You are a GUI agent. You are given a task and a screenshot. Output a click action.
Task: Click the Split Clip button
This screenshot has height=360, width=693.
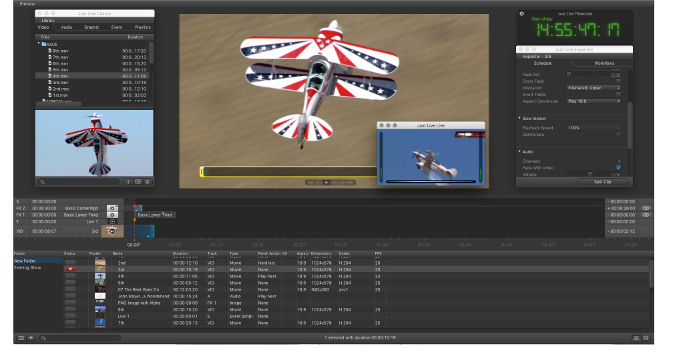pos(602,182)
